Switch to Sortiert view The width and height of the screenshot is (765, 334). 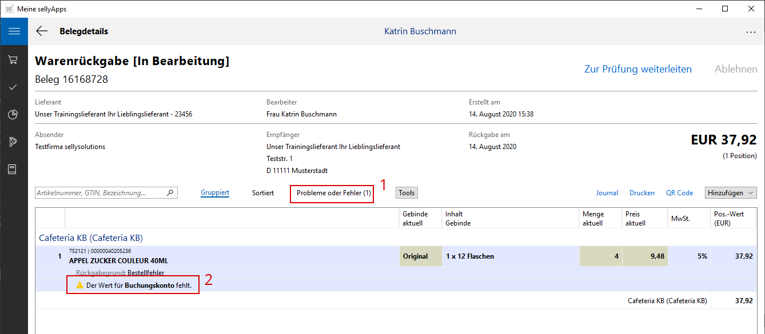(x=263, y=193)
